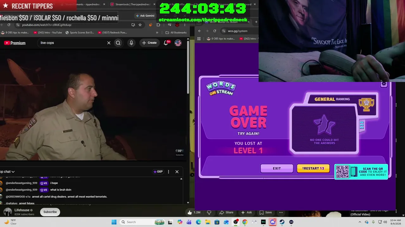Image resolution: width=405 pixels, height=227 pixels.
Task: Reload the YouTube page
Action: coord(9,25)
